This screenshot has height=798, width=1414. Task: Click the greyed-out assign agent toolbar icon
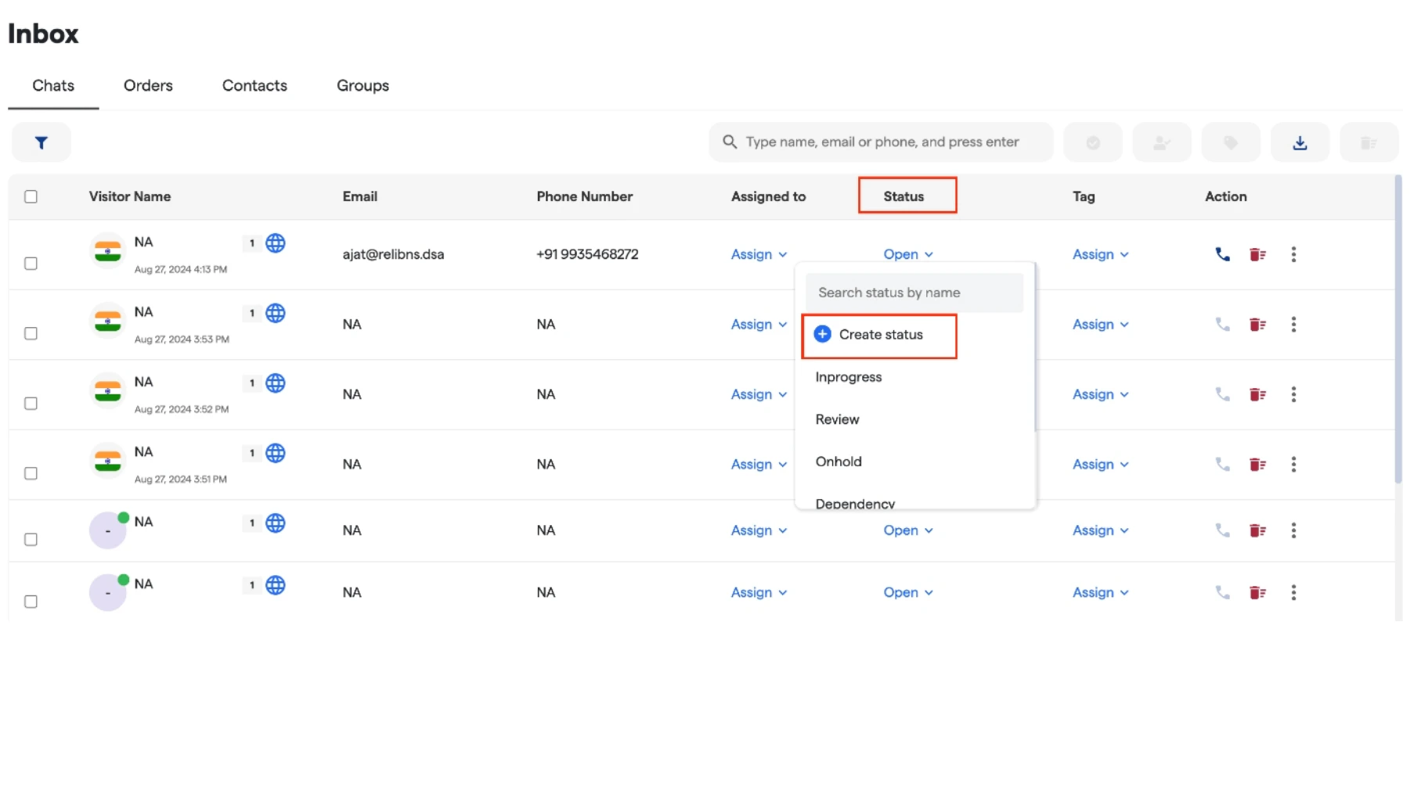[1161, 142]
